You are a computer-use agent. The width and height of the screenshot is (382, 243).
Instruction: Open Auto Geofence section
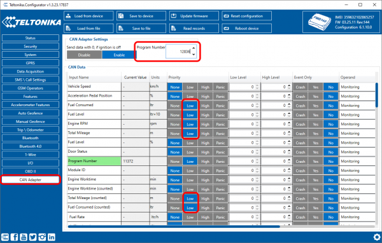[x=31, y=113]
